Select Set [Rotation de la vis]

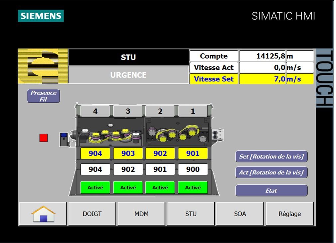[271, 156]
